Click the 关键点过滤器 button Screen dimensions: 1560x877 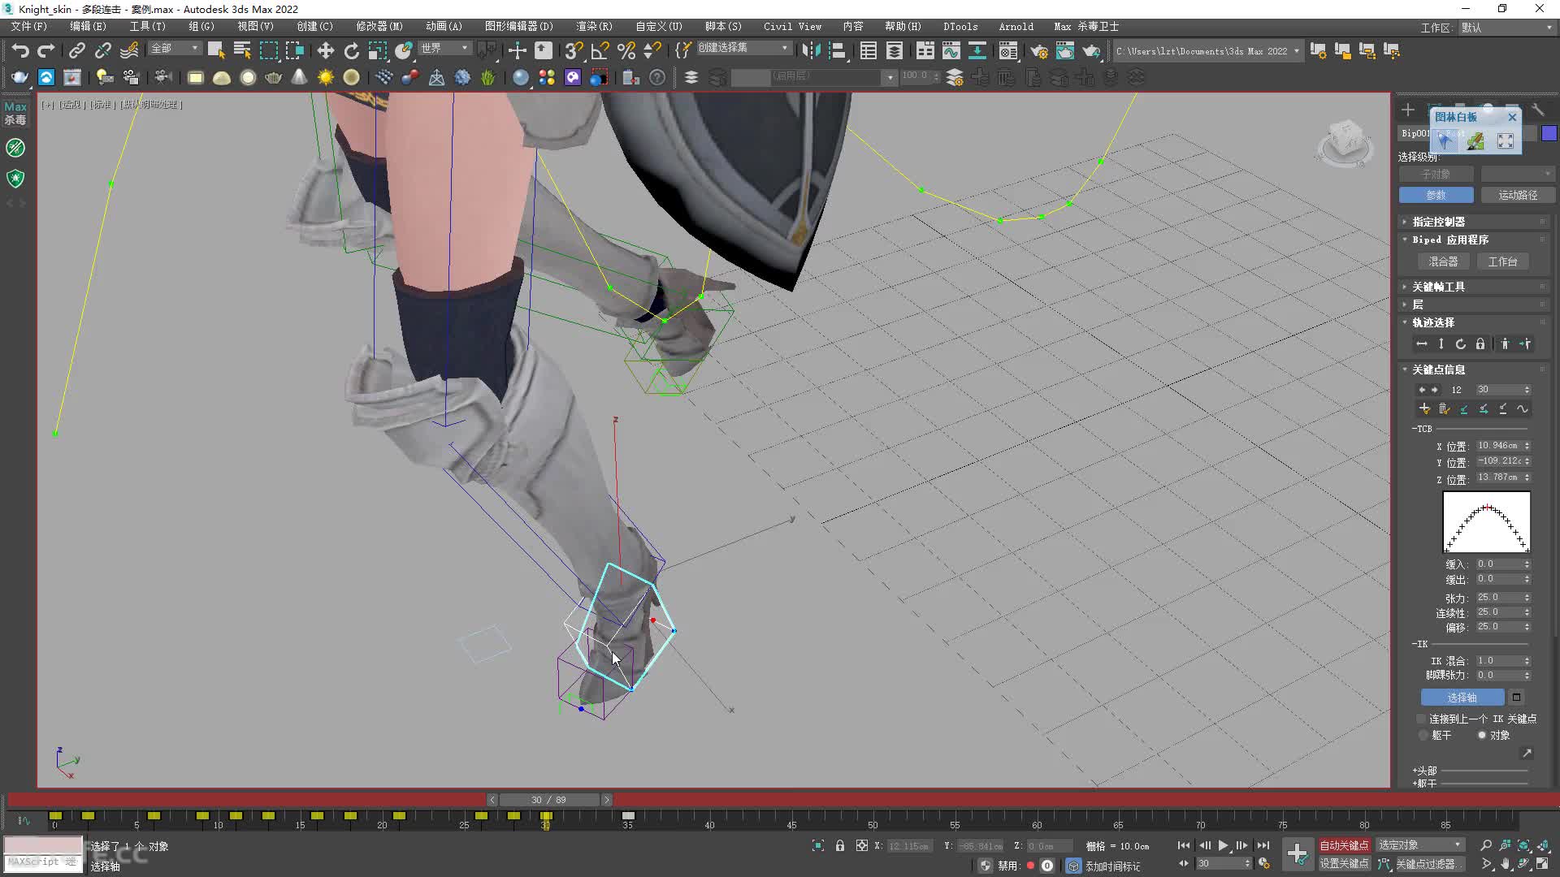(x=1432, y=864)
